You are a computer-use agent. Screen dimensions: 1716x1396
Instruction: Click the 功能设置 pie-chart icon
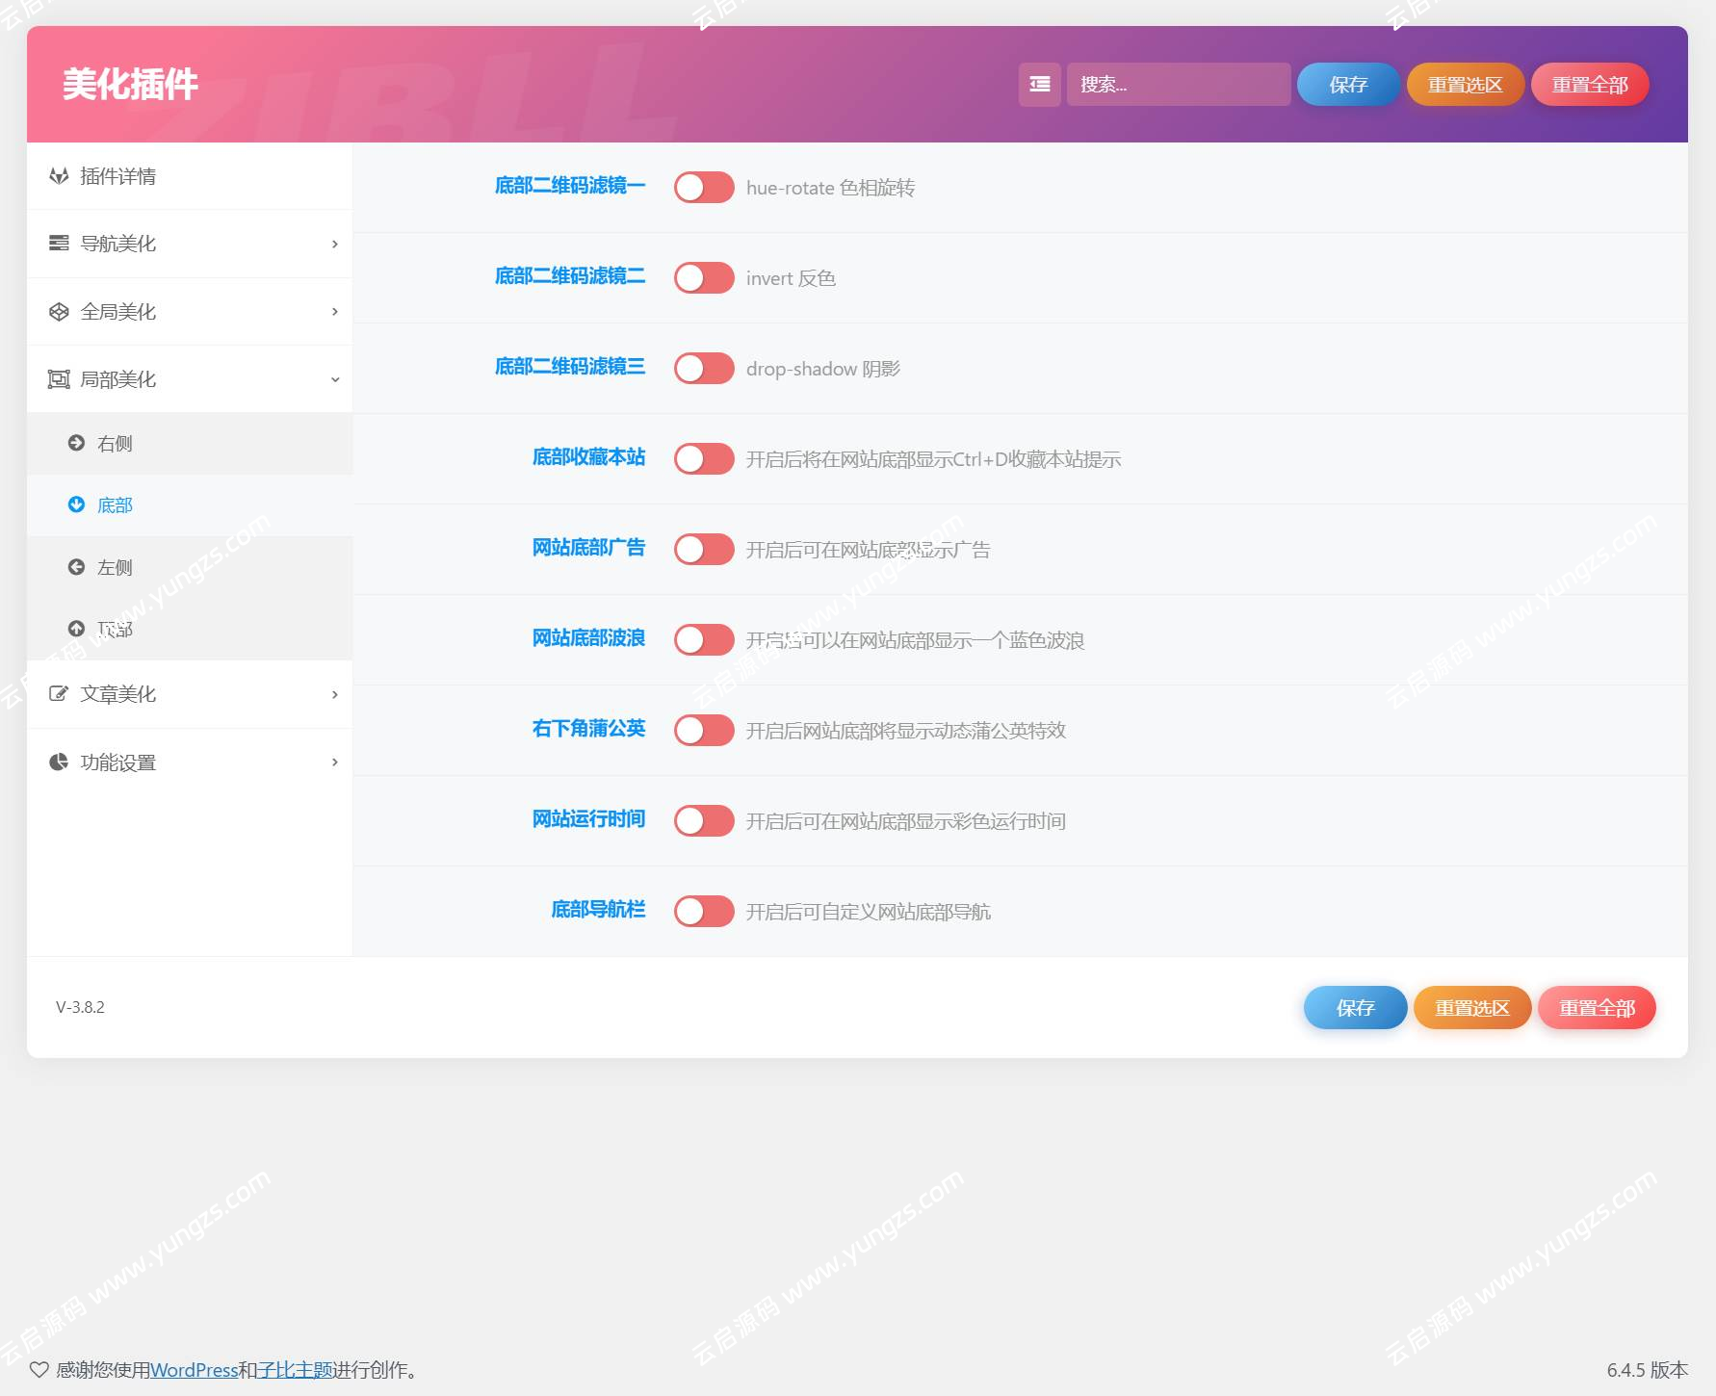(x=58, y=762)
